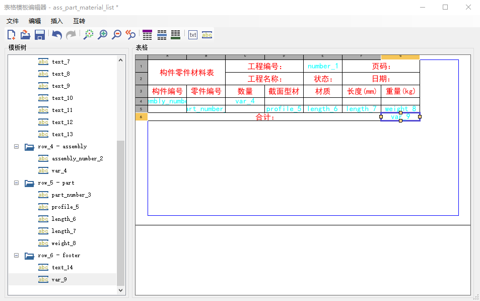The width and height of the screenshot is (480, 301).
Task: Restore the previous zoom view
Action: click(x=131, y=35)
